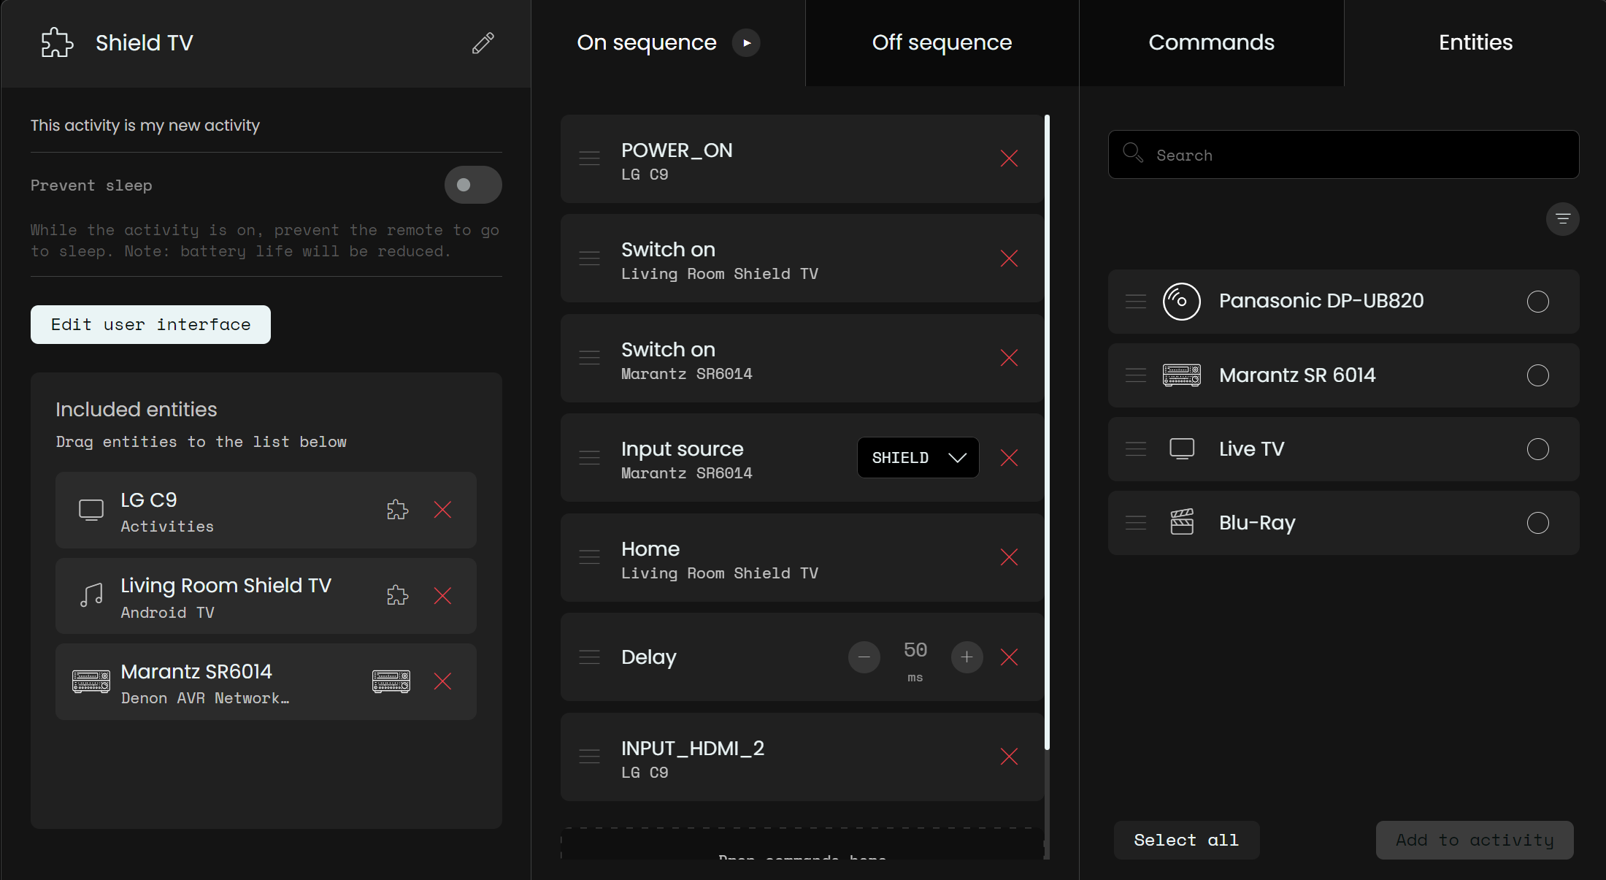This screenshot has height=880, width=1606.
Task: Click the disc icon for Panasonic DP-UB820
Action: [x=1182, y=302]
